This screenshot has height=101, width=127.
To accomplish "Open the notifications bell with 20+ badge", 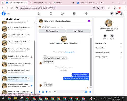I will click(117, 14).
